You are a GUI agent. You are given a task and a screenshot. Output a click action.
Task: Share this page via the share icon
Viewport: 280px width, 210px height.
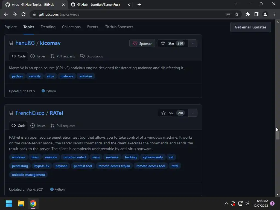(x=228, y=14)
